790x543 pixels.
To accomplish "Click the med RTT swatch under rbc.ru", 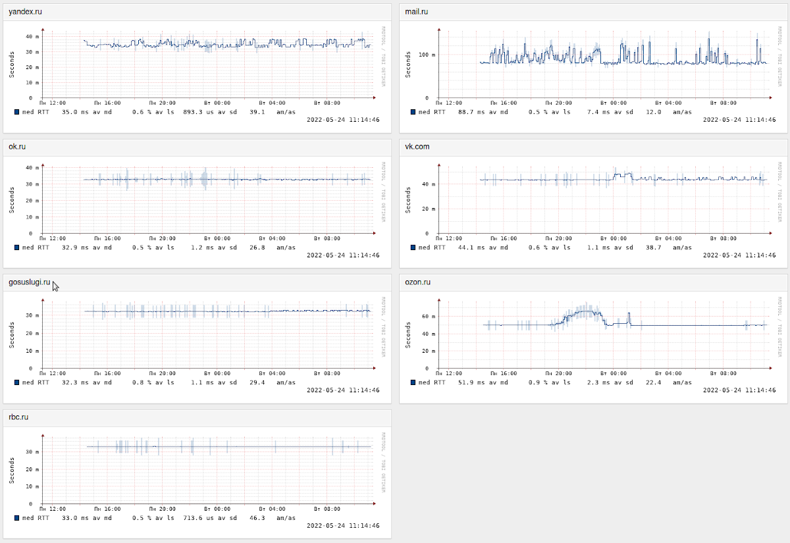I will click(17, 518).
